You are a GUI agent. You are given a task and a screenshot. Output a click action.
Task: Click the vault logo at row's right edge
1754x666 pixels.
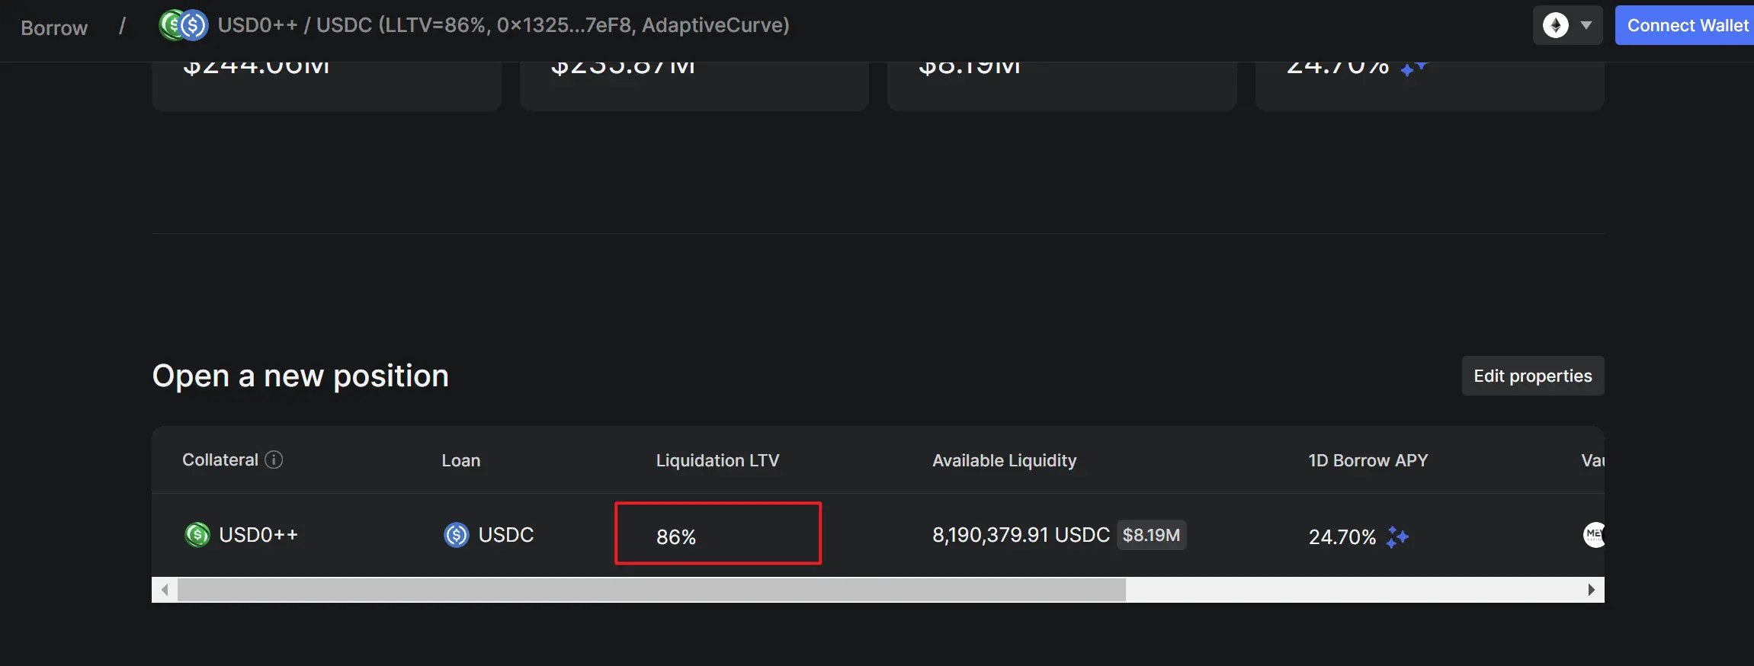1594,534
